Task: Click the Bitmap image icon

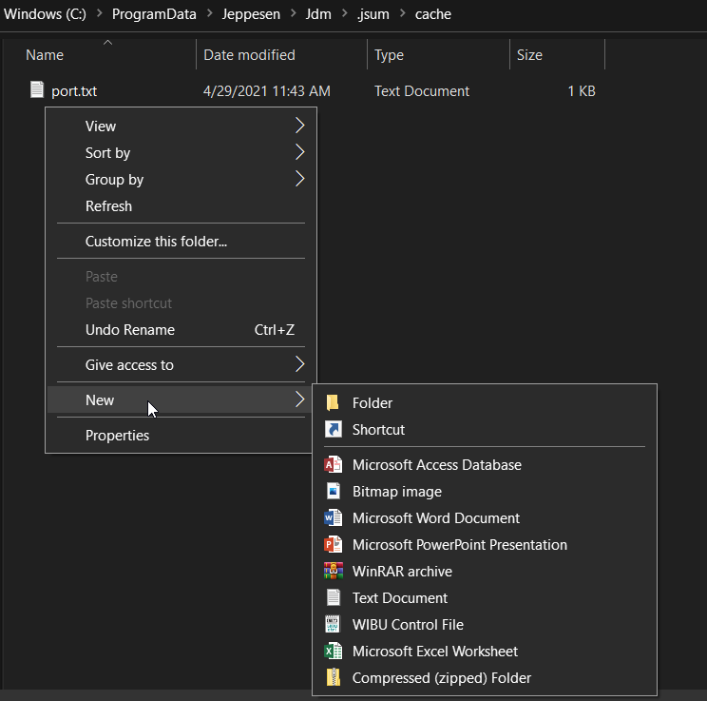Action: 333,492
